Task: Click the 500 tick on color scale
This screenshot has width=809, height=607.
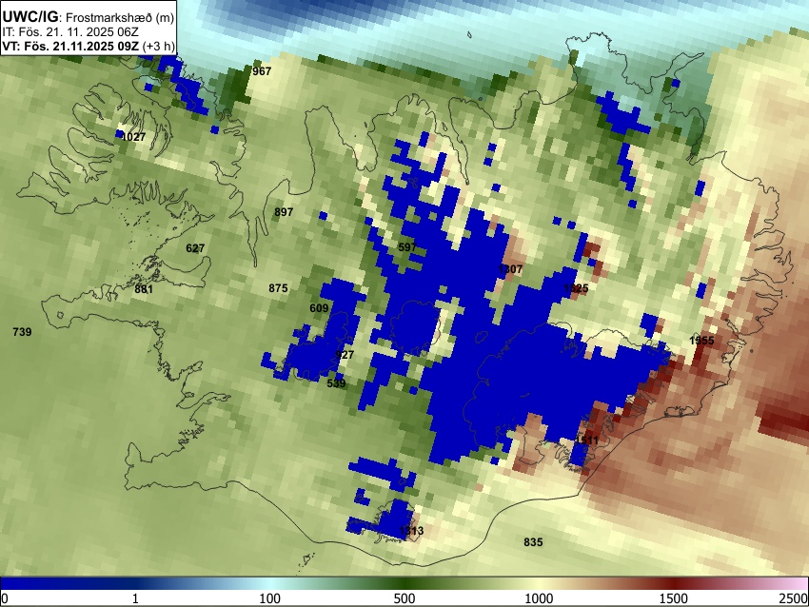Action: (404, 598)
